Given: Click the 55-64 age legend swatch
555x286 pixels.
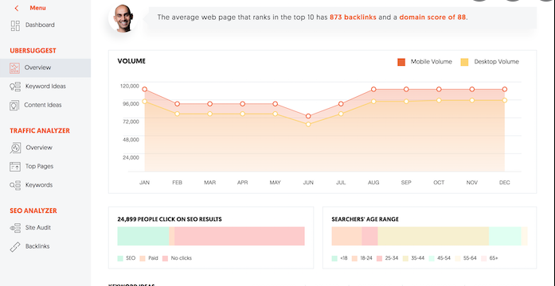Looking at the screenshot, I should pos(458,258).
